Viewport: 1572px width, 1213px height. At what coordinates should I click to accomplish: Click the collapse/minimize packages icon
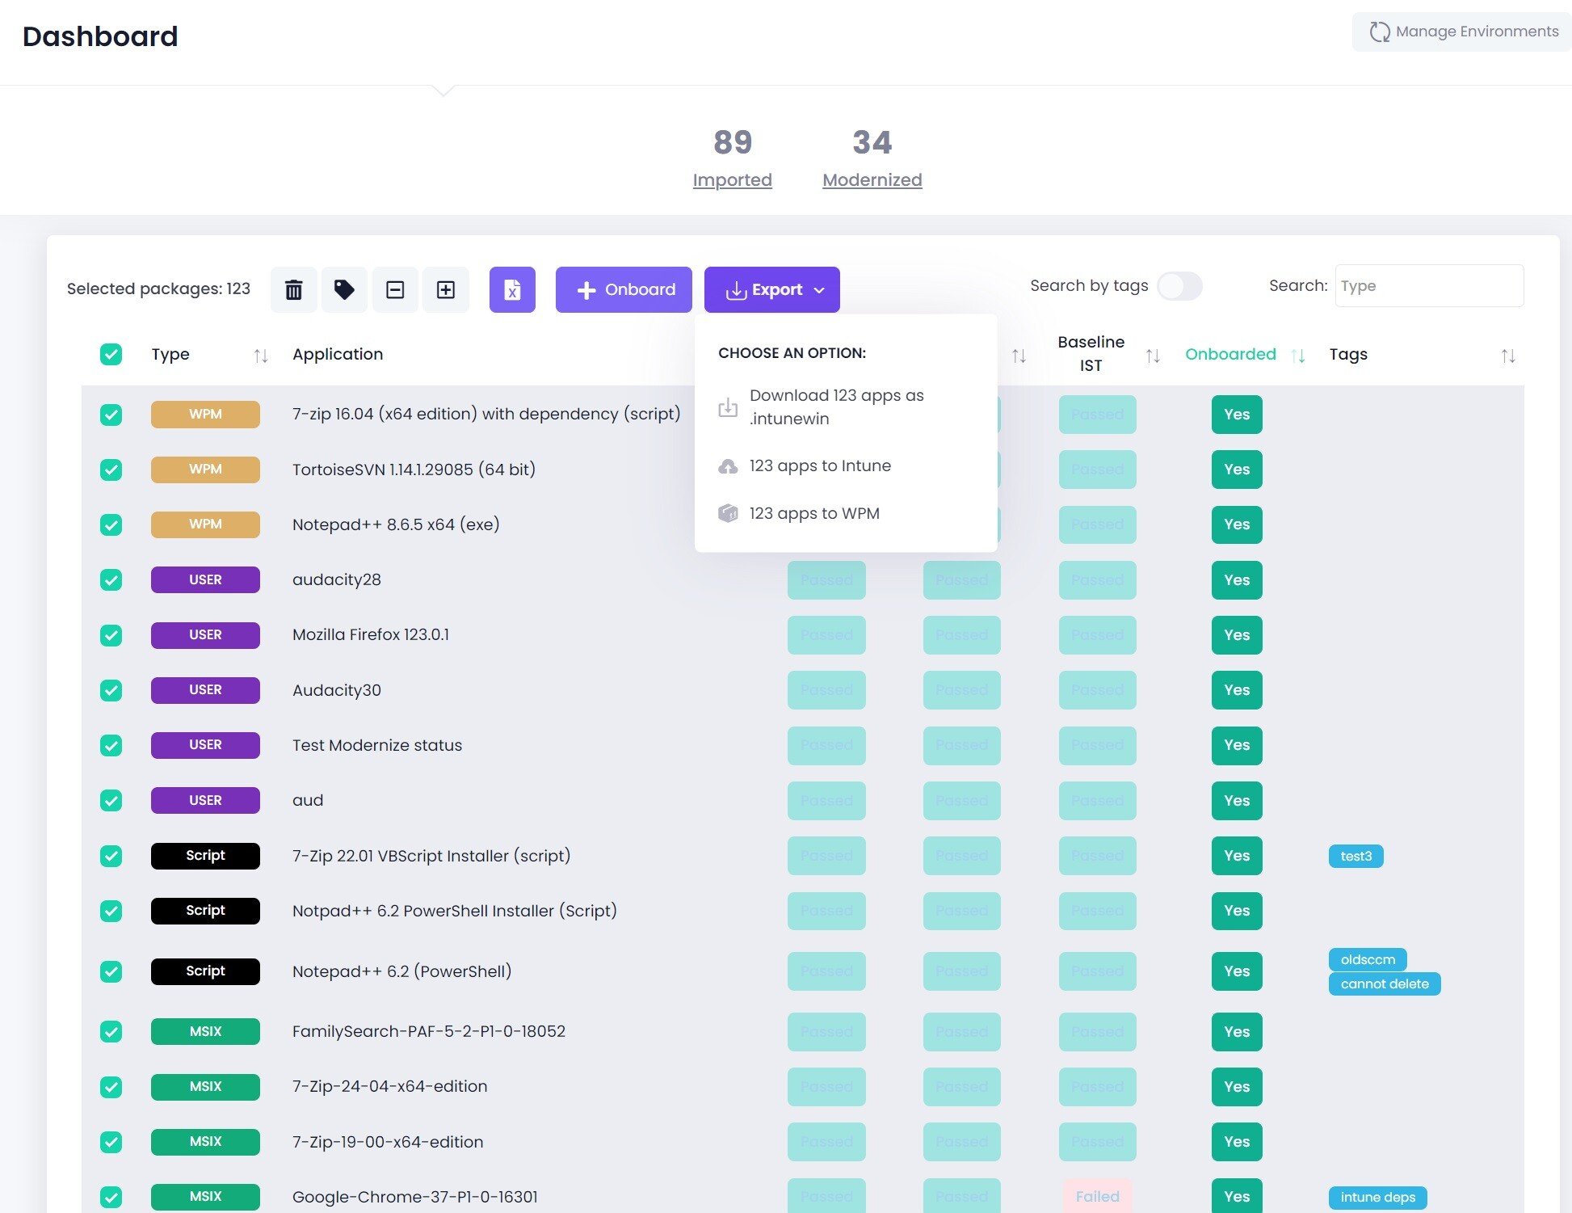click(x=395, y=289)
